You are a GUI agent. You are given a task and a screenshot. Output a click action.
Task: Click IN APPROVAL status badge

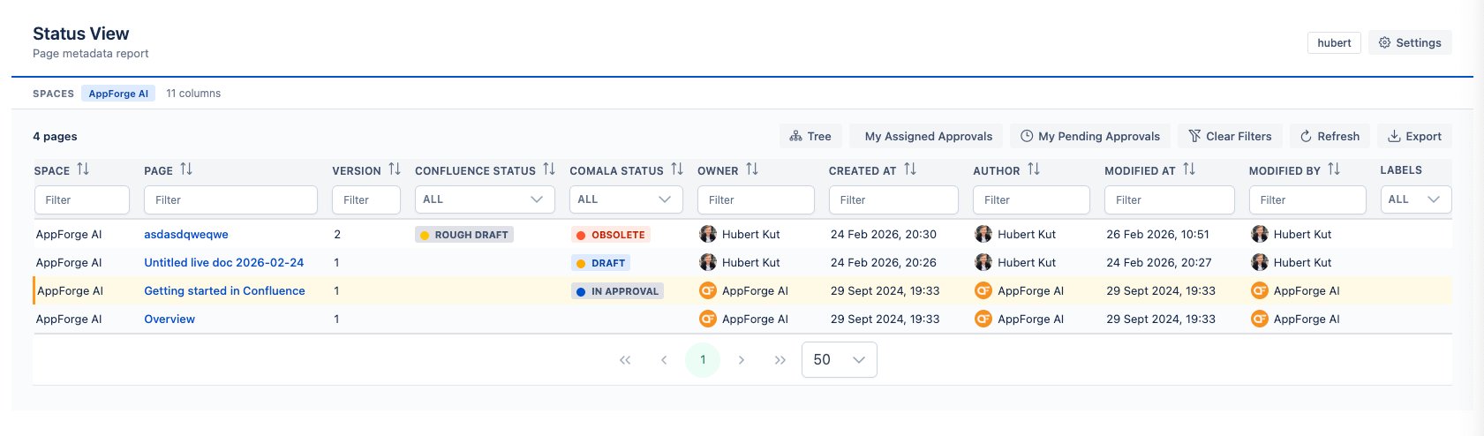click(617, 291)
